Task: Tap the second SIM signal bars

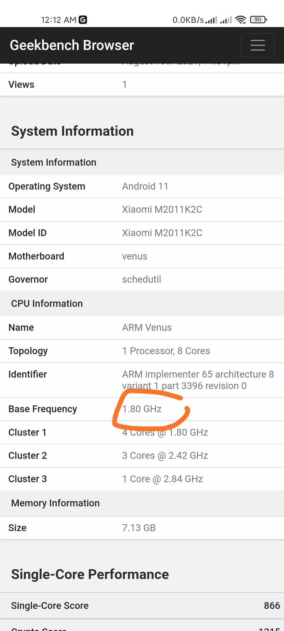Action: click(226, 20)
